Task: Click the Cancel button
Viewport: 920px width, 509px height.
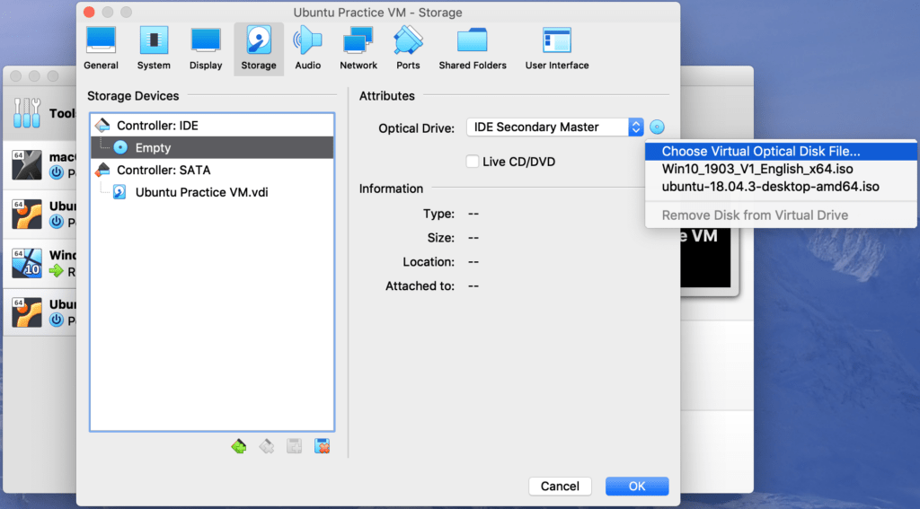Action: tap(560, 487)
